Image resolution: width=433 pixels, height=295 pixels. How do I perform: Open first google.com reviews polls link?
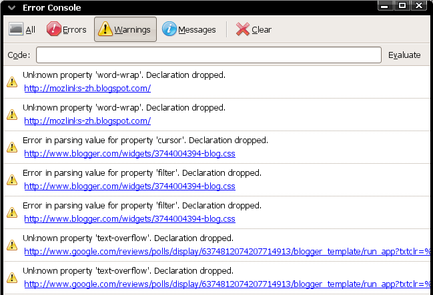click(227, 251)
